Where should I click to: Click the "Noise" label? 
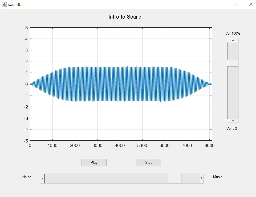coord(27,177)
